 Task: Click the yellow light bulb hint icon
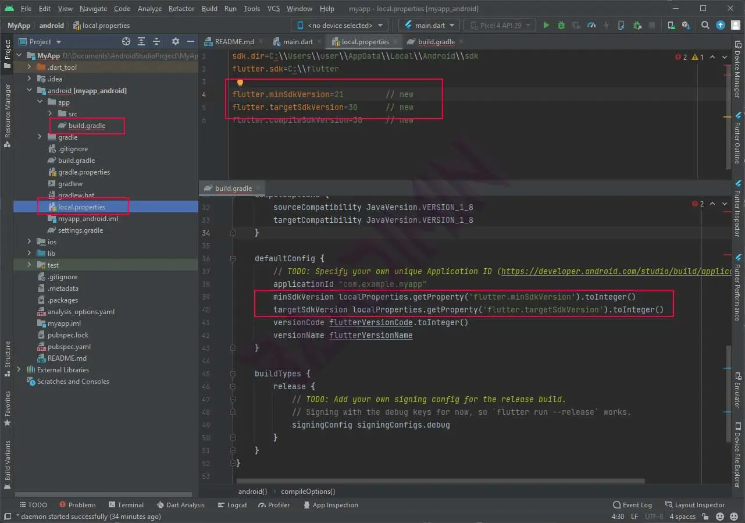[240, 83]
